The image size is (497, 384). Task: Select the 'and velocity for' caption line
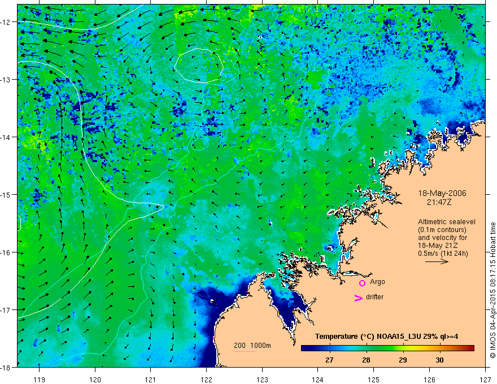pyautogui.click(x=442, y=238)
